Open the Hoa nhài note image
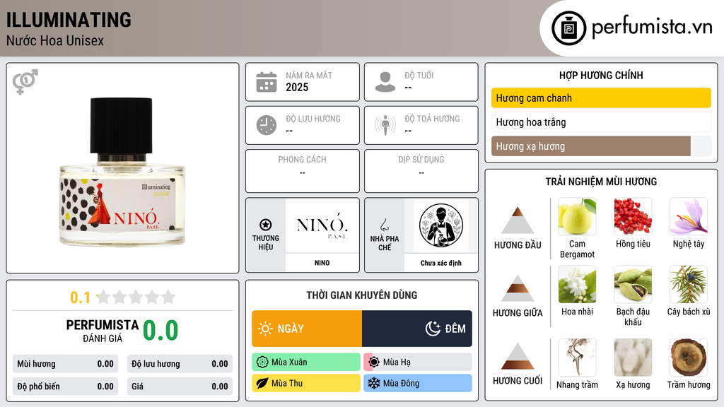This screenshot has height=407, width=724. pos(577,284)
